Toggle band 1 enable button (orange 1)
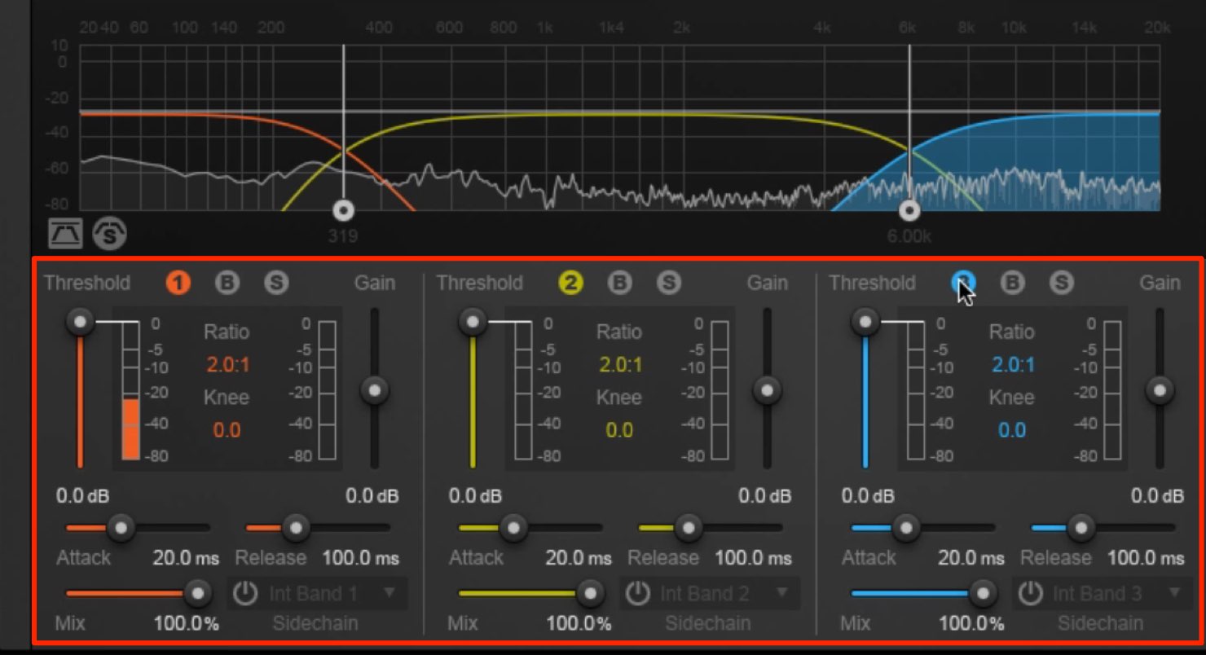Image resolution: width=1206 pixels, height=655 pixels. click(178, 283)
